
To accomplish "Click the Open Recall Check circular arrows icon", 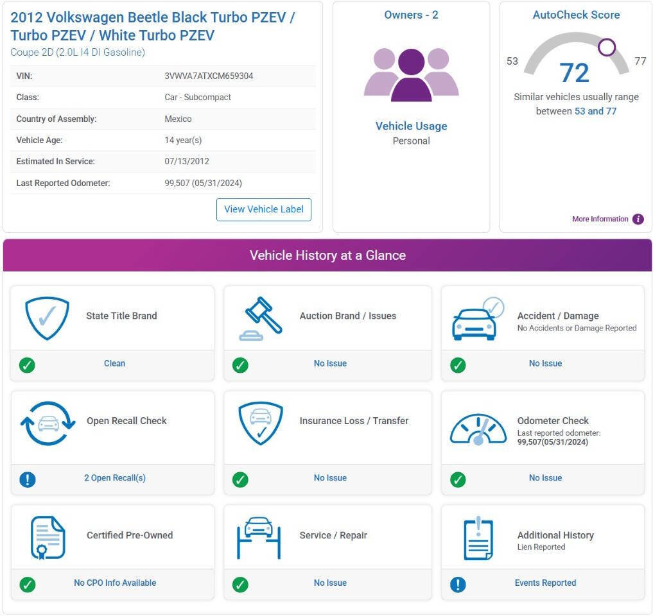I will [x=48, y=424].
